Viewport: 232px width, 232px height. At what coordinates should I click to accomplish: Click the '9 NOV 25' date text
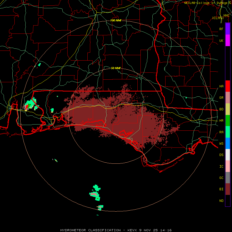point(149,230)
